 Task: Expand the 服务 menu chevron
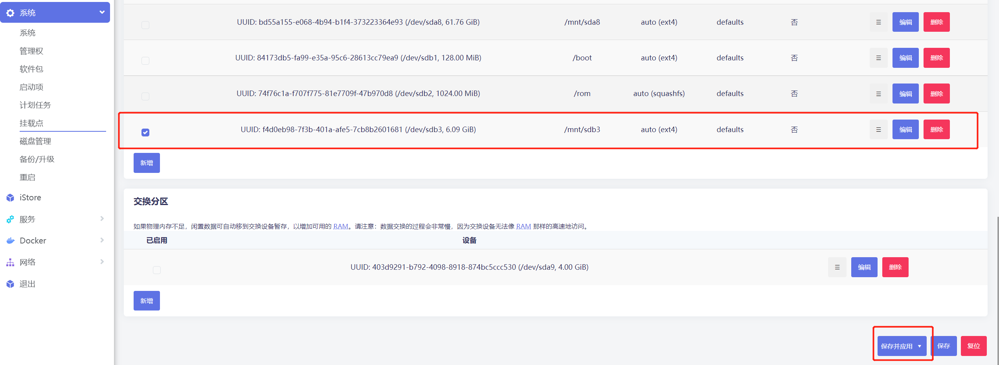(102, 218)
